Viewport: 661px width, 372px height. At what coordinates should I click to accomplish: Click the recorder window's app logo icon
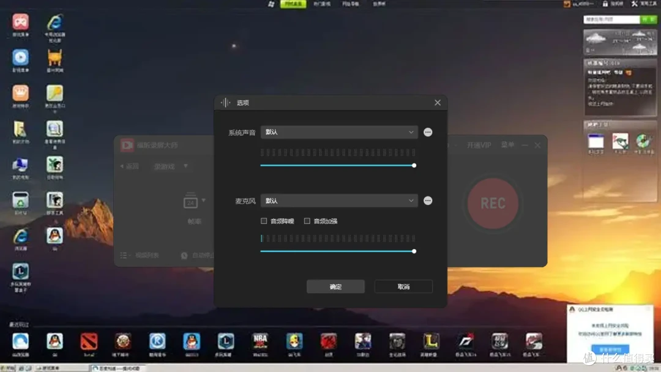[x=127, y=146]
